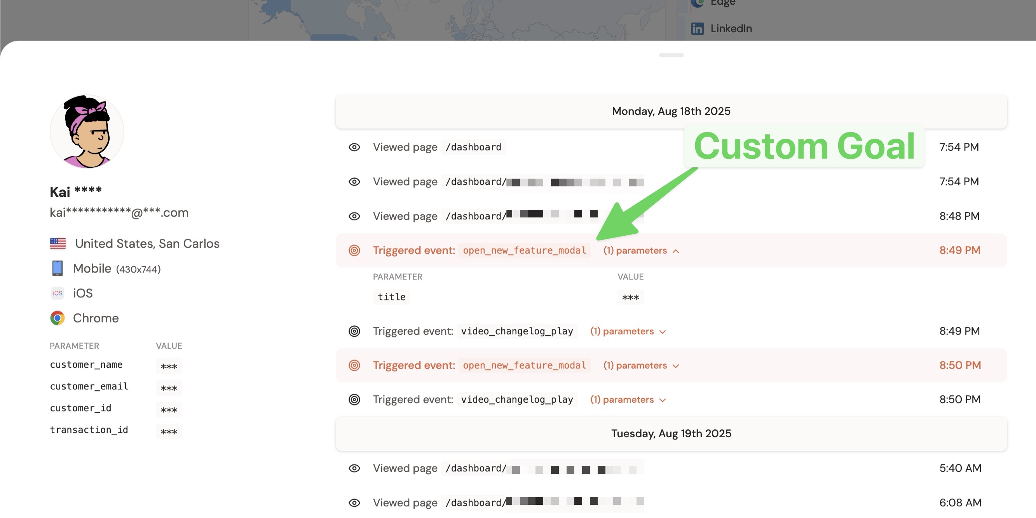The height and width of the screenshot is (518, 1036).
Task: Click the masked title parameter value
Action: 630,297
